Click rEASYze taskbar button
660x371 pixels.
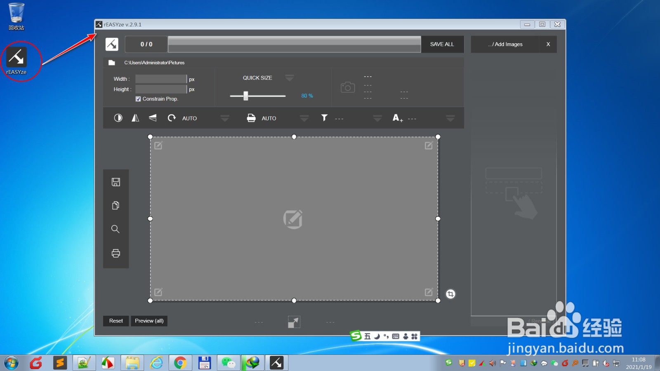276,363
